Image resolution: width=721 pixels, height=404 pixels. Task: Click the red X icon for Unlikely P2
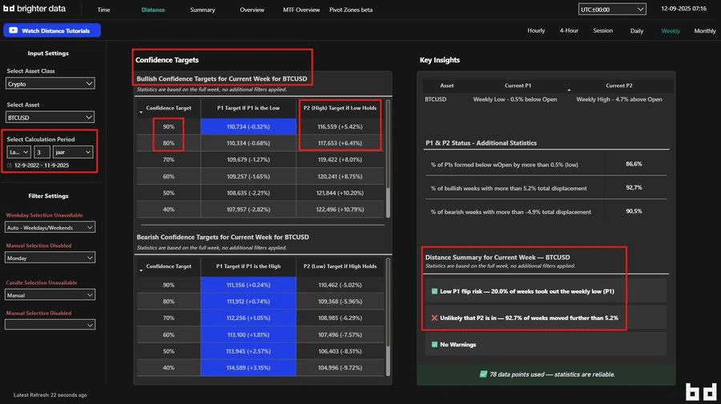433,318
